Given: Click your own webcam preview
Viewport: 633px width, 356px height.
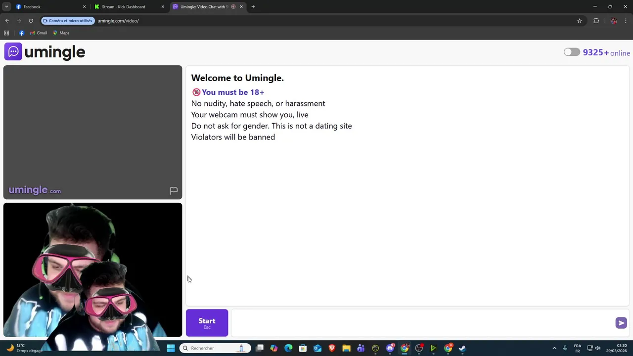Looking at the screenshot, I should coord(92,270).
